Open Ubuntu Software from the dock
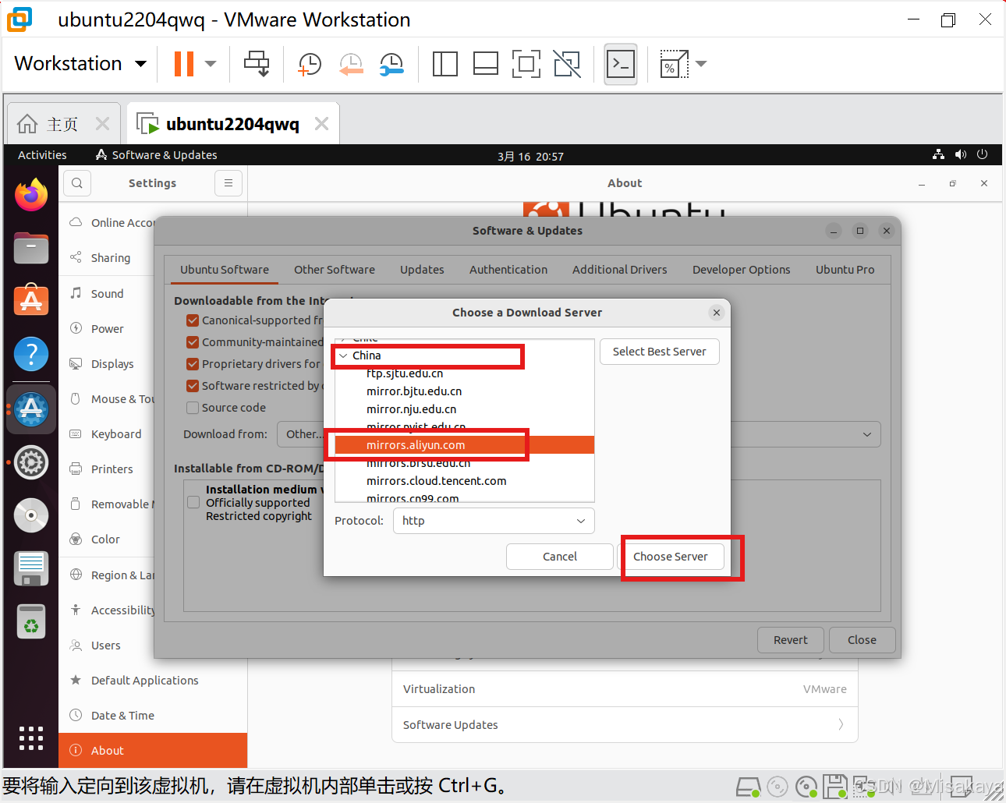Viewport: 1006px width, 803px height. pyautogui.click(x=31, y=300)
